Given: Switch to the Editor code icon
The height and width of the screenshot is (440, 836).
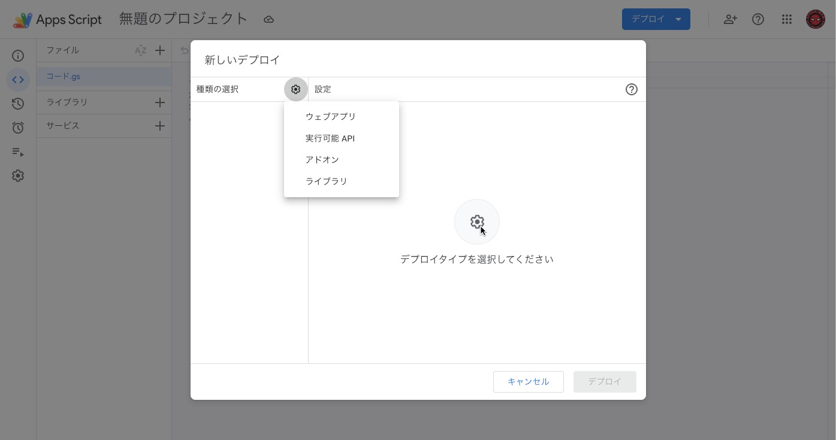Looking at the screenshot, I should pyautogui.click(x=18, y=80).
